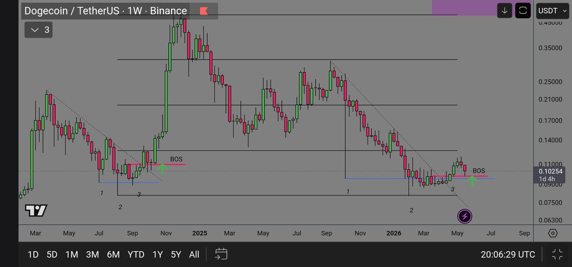The width and height of the screenshot is (572, 267).
Task: Click the current price label 0.10254
Action: pos(551,171)
